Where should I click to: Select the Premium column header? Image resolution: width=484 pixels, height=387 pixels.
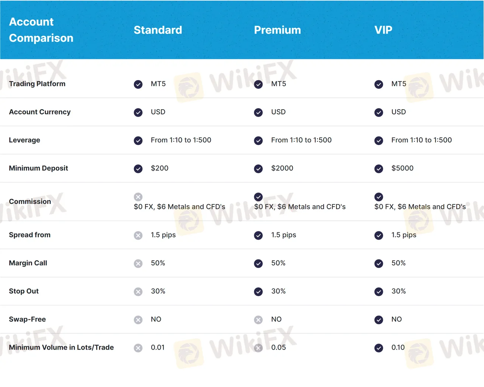point(277,30)
